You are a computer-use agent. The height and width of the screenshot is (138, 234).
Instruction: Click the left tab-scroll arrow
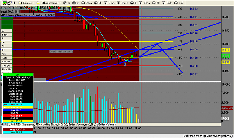[x=2, y=124]
